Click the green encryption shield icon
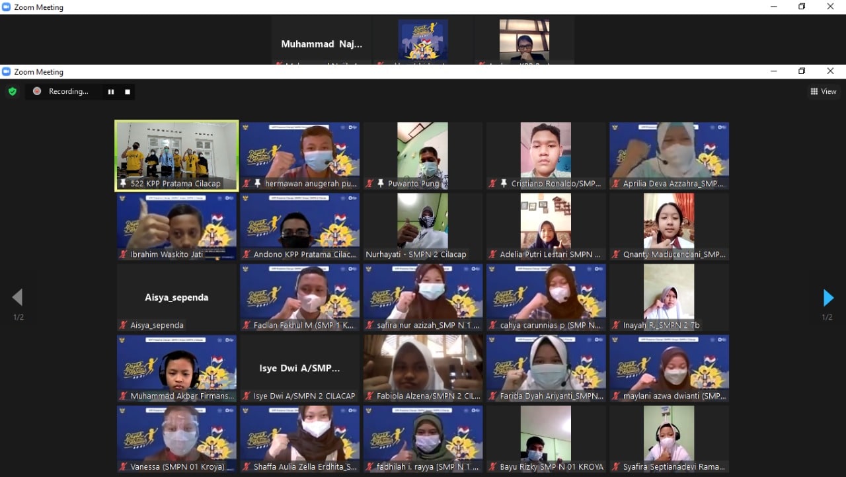The height and width of the screenshot is (477, 846). tap(12, 92)
